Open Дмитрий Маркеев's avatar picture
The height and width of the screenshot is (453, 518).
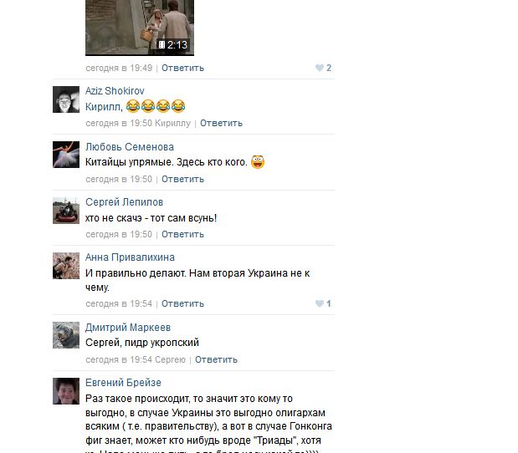pos(66,335)
